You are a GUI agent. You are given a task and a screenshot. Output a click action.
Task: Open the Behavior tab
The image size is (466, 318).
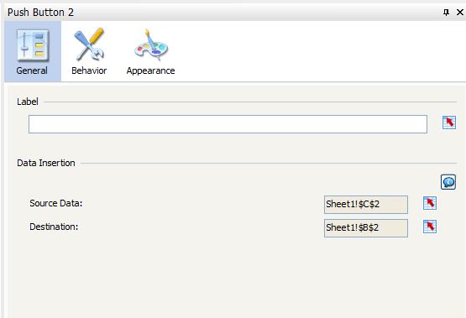coord(89,52)
